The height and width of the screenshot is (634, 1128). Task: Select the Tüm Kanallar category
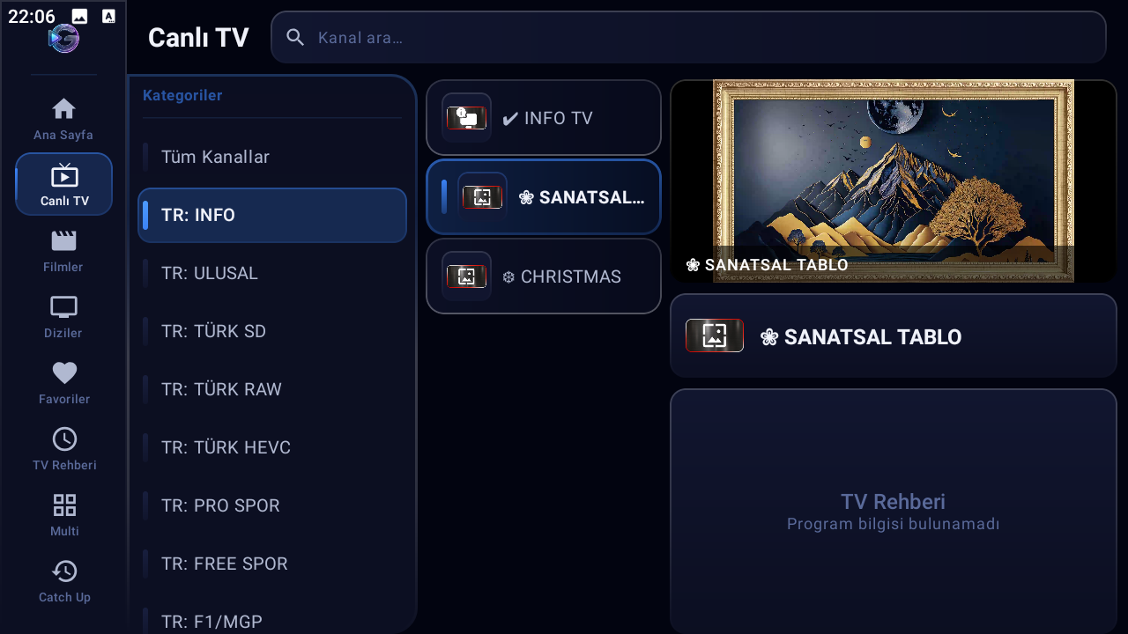(x=272, y=157)
